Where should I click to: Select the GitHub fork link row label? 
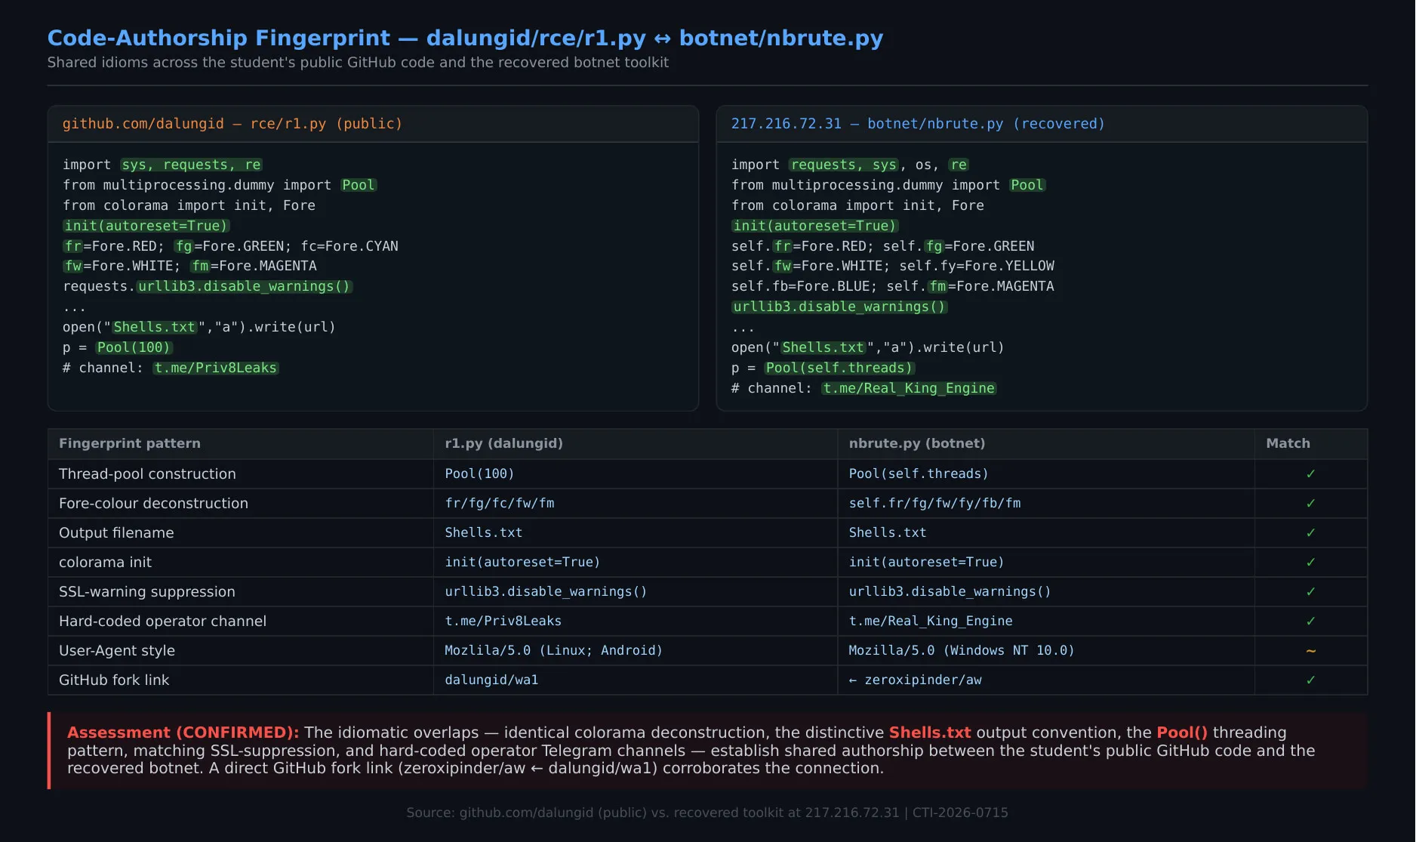coord(114,680)
